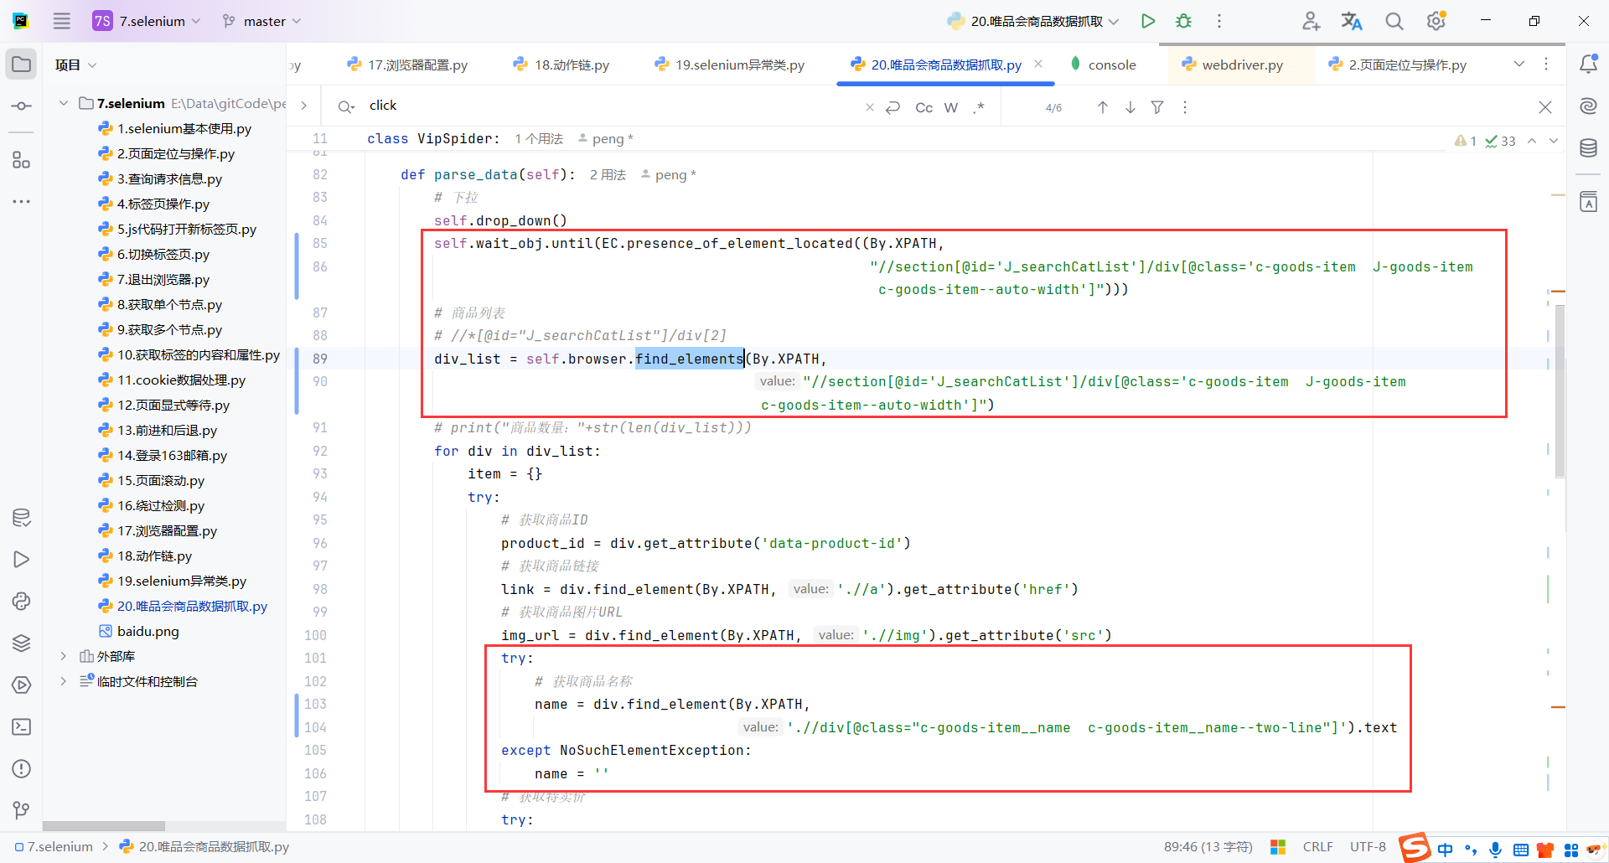1609x863 pixels.
Task: Show the hidden editor tabs list
Action: (x=1519, y=65)
